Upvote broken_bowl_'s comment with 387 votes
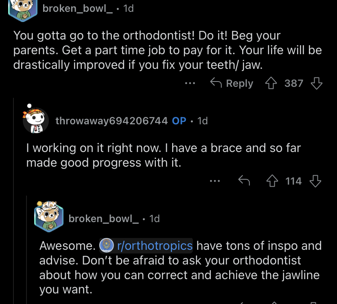337x304 pixels. point(271,83)
